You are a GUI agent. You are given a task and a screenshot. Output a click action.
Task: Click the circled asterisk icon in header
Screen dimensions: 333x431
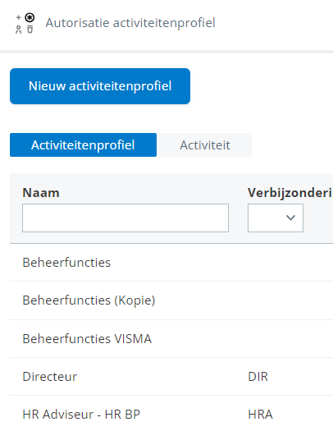pos(30,17)
